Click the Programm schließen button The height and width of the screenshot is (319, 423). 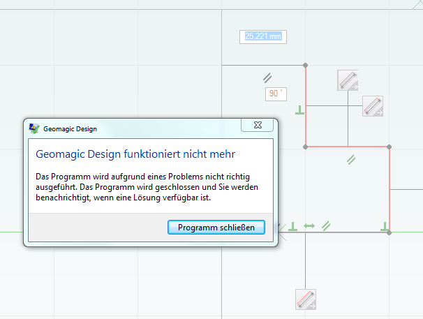coord(216,228)
